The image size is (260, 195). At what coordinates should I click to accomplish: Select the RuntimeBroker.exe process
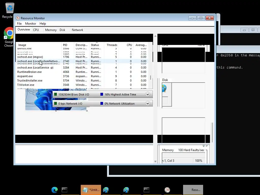coord(82,72)
